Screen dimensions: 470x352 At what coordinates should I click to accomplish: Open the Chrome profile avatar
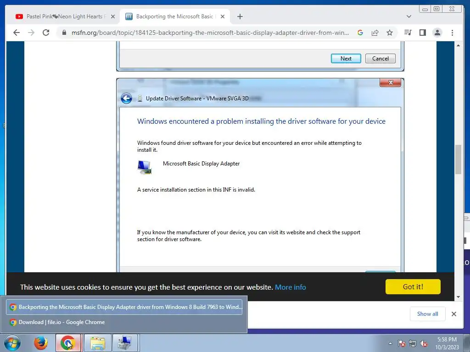[x=437, y=33]
